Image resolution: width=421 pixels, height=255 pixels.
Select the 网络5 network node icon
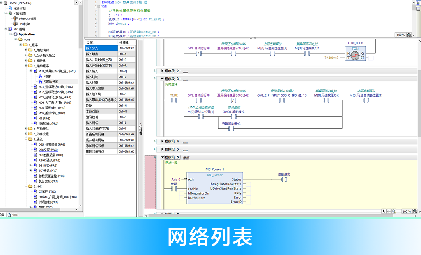(40, 76)
